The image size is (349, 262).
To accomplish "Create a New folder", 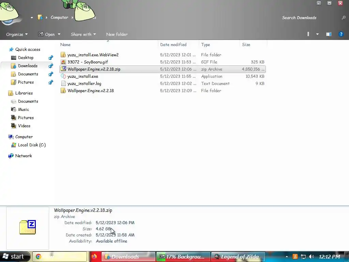I will pyautogui.click(x=117, y=34).
